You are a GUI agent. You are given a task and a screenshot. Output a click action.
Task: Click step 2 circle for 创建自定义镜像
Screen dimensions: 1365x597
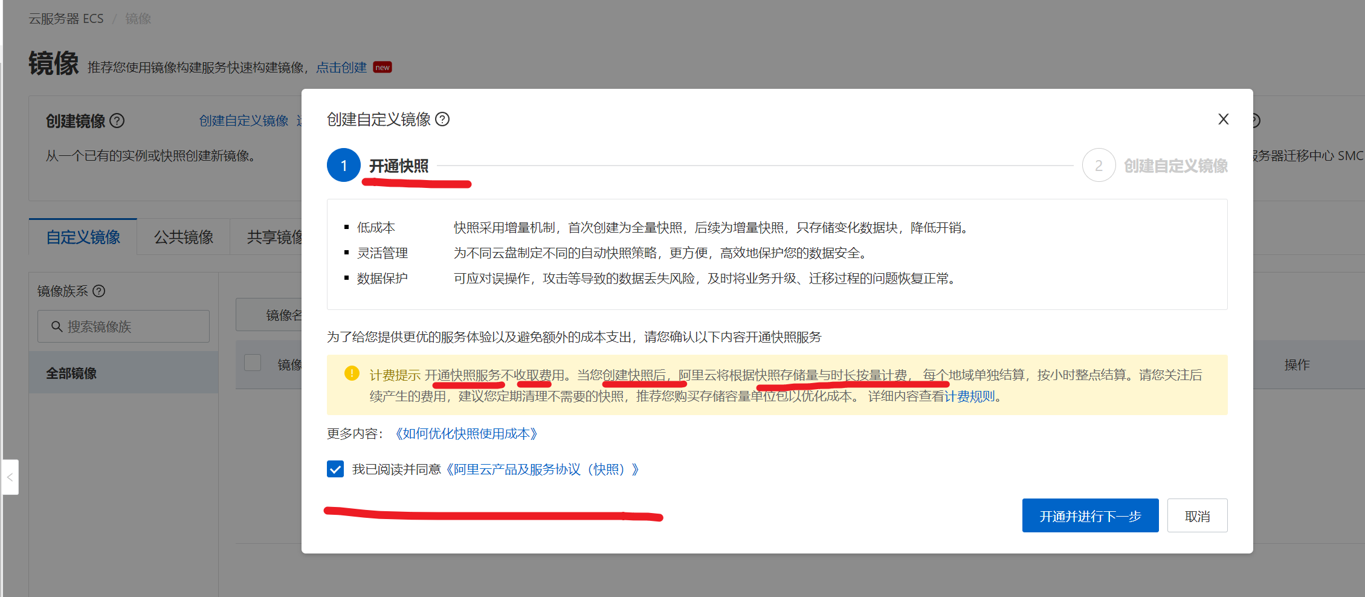coord(1098,166)
